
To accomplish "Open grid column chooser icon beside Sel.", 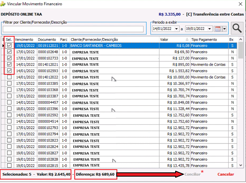I will pos(3,39).
